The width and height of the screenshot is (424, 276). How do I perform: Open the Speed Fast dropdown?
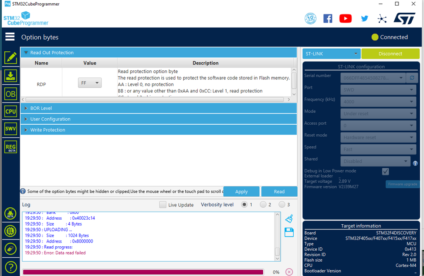click(x=378, y=149)
